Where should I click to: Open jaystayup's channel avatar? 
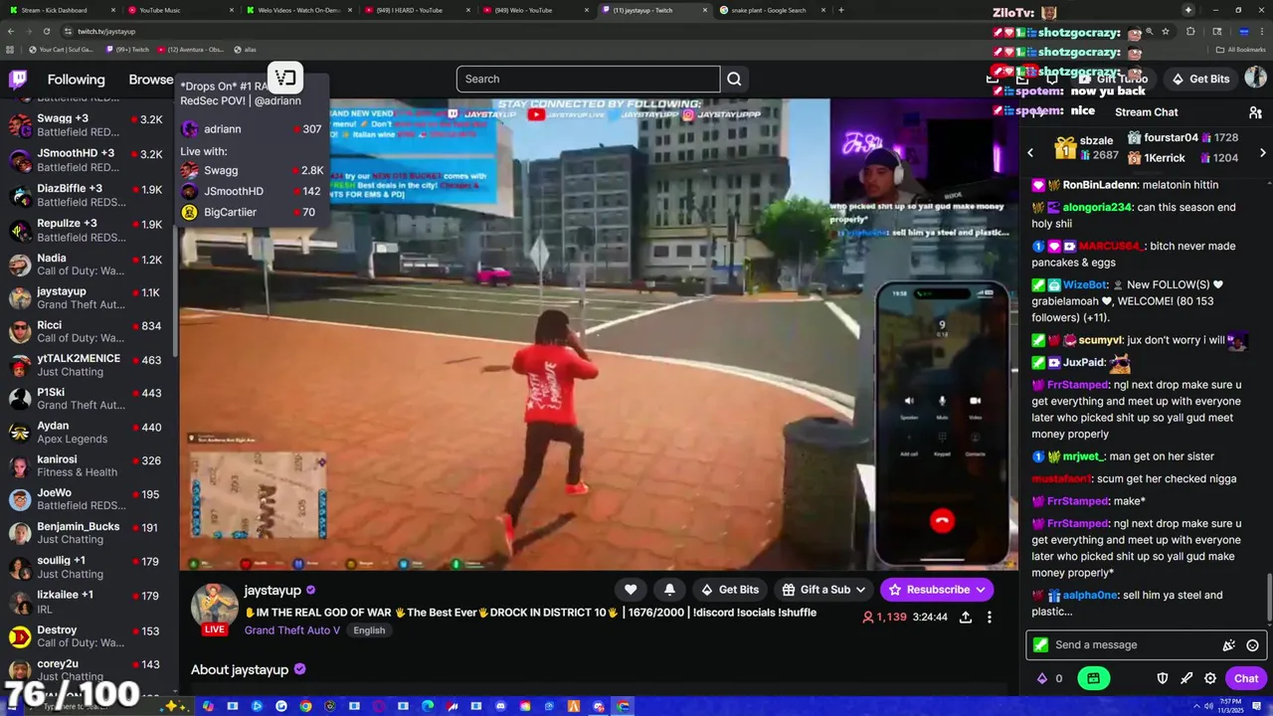(x=215, y=605)
